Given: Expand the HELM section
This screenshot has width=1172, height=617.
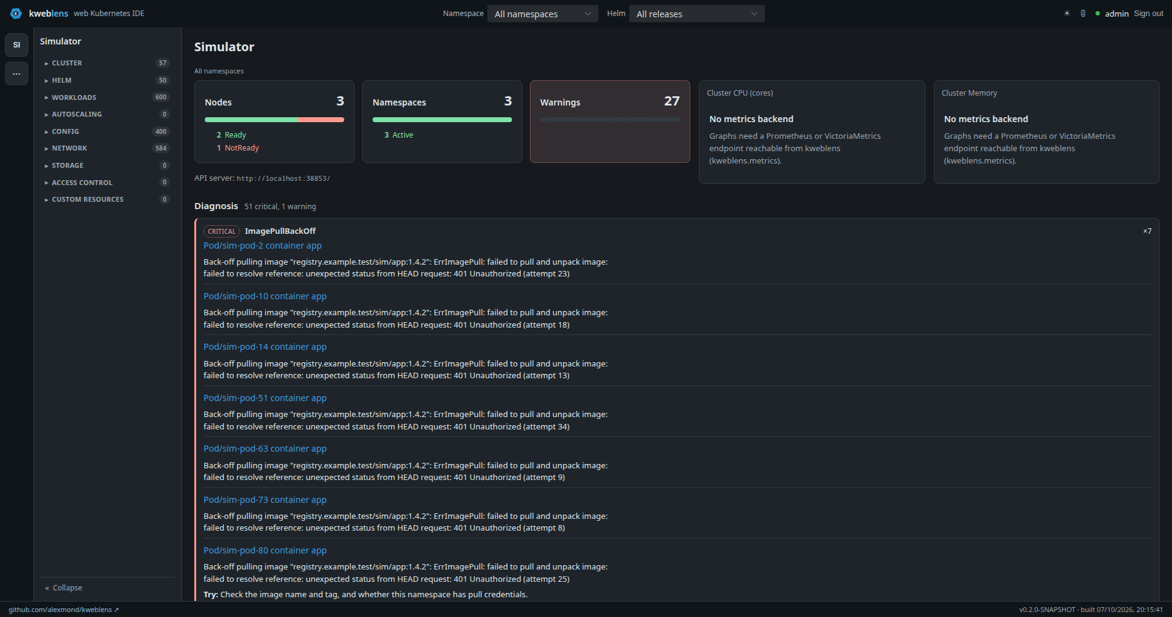Looking at the screenshot, I should pyautogui.click(x=107, y=80).
